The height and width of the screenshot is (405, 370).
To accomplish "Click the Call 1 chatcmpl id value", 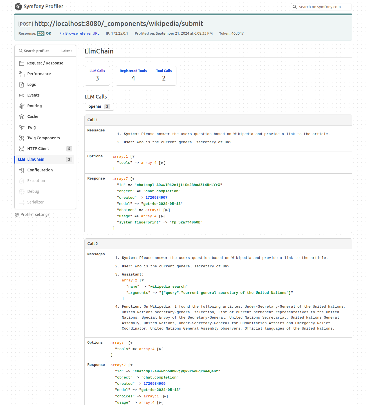I will pyautogui.click(x=178, y=185).
